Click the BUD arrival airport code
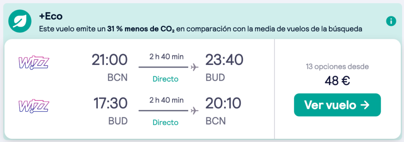This screenshot has height=142, width=404. [x=215, y=77]
